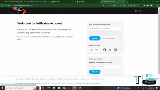Viewport: 160px width, 90px height.
Task: Click the address bar URL
Action: [x=24, y=5]
